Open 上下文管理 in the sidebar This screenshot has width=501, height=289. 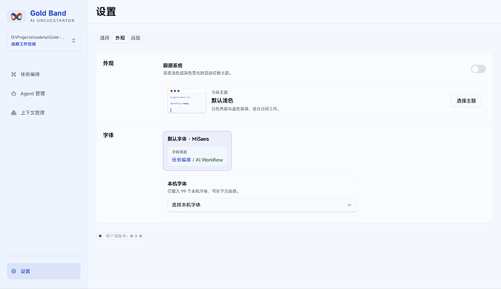[x=44, y=113]
